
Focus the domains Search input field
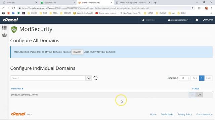48,78
